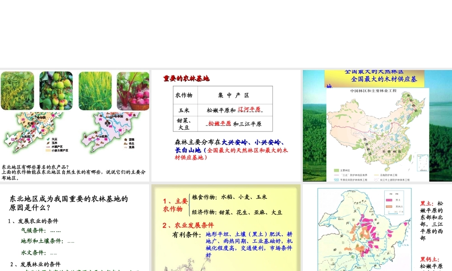Click the 农作物 table header cell

(185, 95)
